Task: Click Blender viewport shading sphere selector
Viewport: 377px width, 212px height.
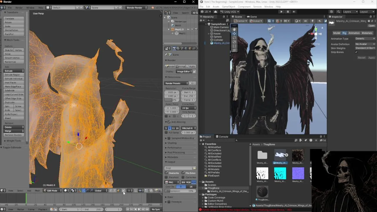Action: pyautogui.click(x=67, y=191)
